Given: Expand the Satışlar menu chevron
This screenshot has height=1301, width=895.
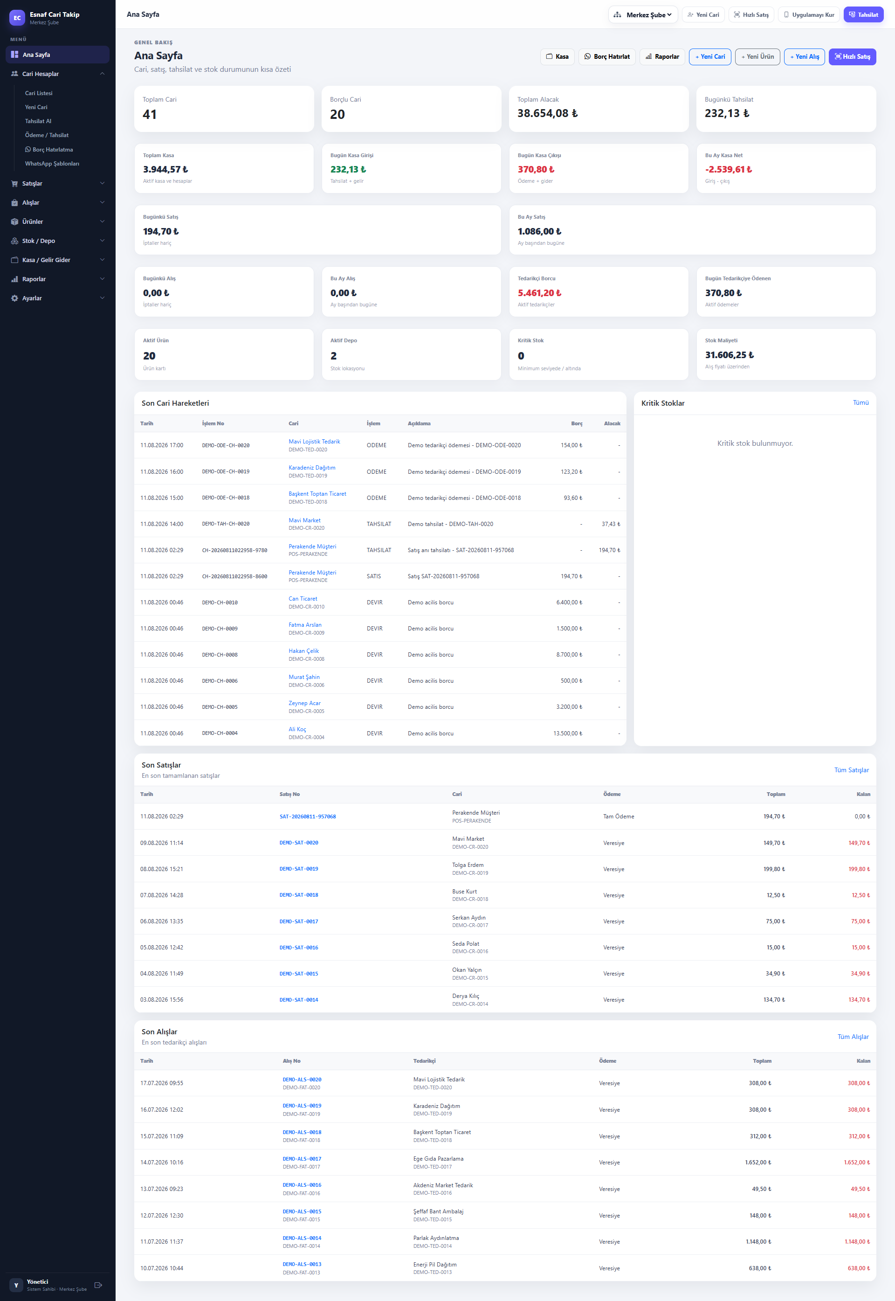Looking at the screenshot, I should click(x=102, y=183).
